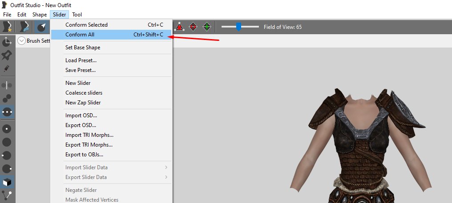Choose Export OSD...
Screen dimensions: 452x203
tap(111, 125)
